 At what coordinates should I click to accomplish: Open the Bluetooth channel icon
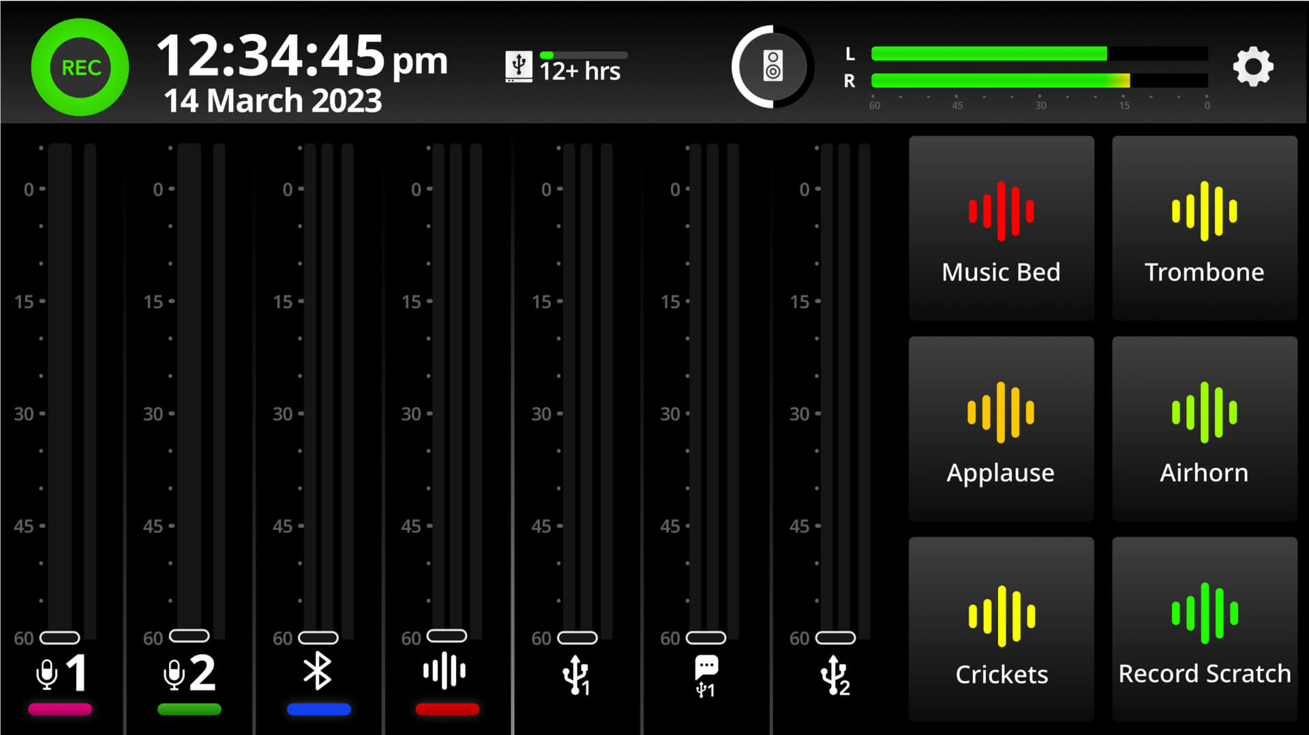pos(318,672)
